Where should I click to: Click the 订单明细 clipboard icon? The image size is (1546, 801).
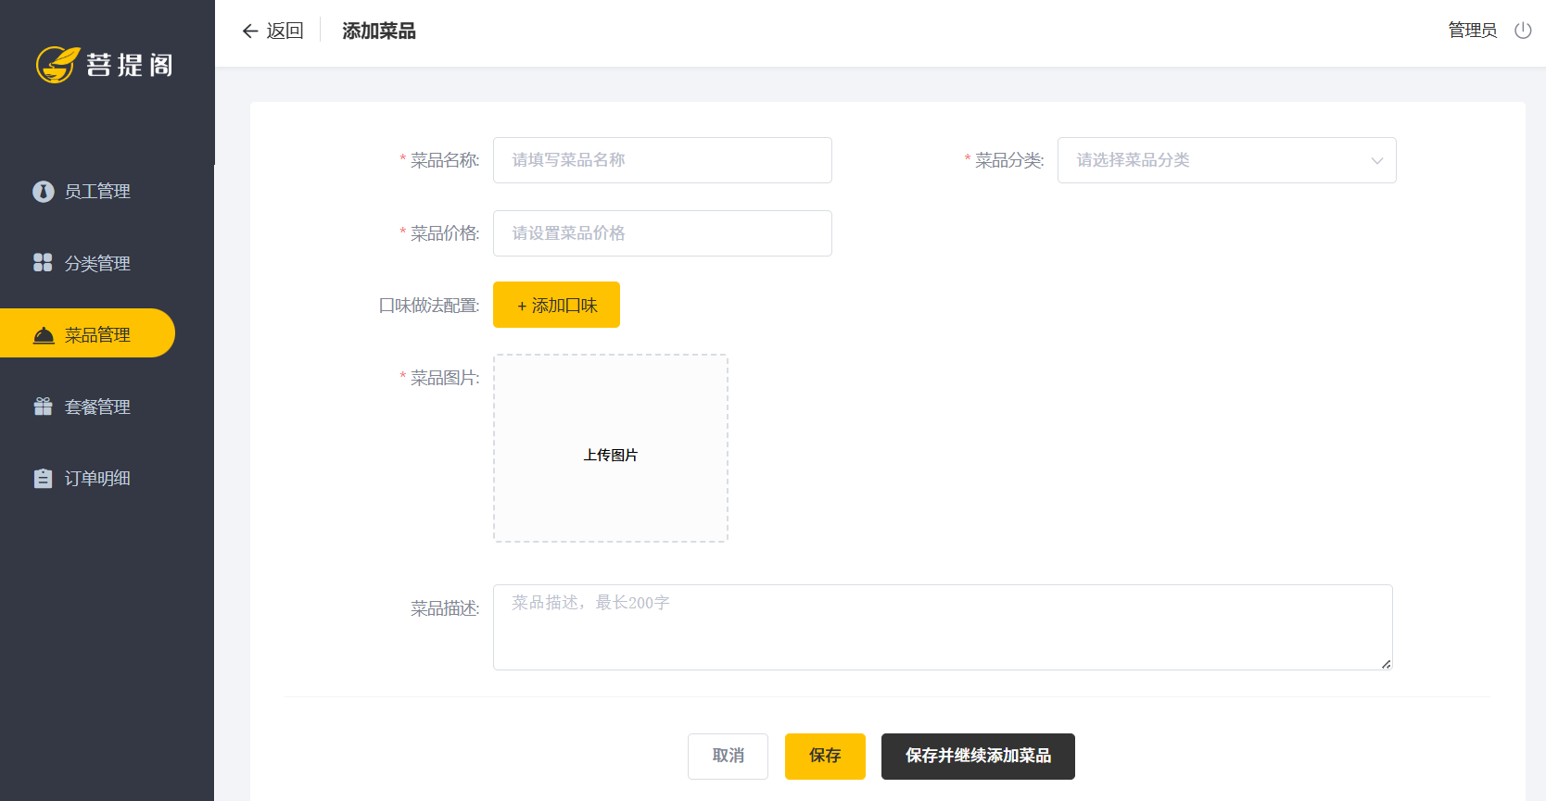(44, 479)
